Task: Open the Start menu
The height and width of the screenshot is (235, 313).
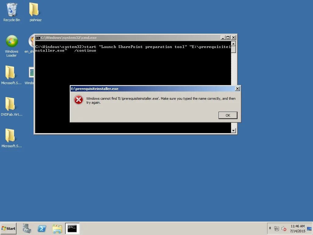Action: [x=8, y=228]
